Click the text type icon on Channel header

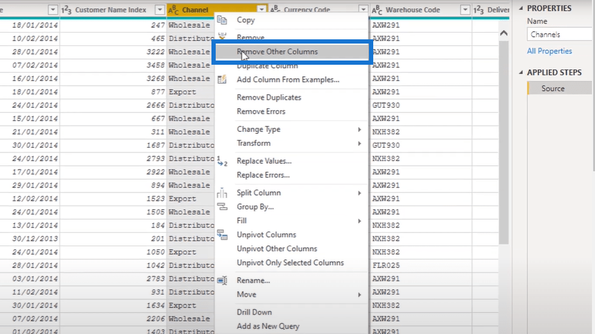pyautogui.click(x=173, y=10)
